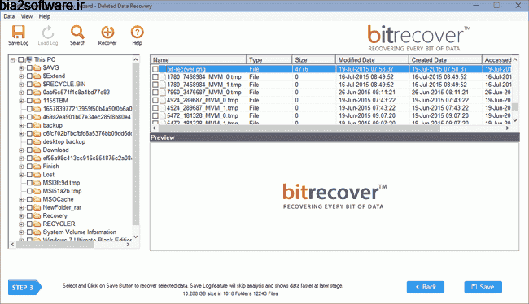The width and height of the screenshot is (529, 304).
Task: Click the $RECYCLE.BIN folder icon
Action: [x=37, y=85]
